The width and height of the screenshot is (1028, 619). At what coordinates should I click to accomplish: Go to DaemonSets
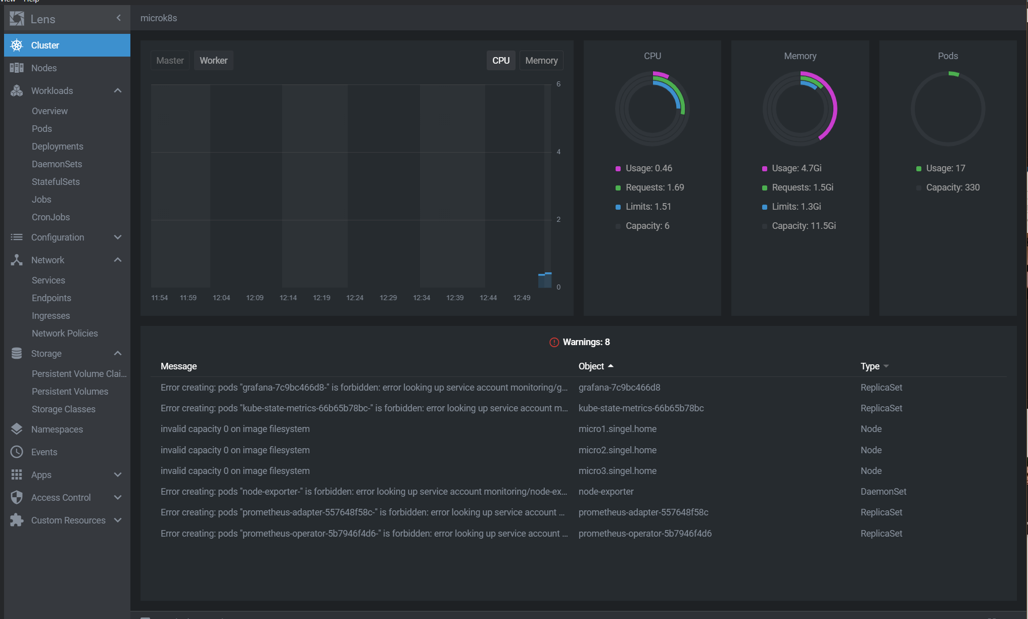[x=57, y=164]
